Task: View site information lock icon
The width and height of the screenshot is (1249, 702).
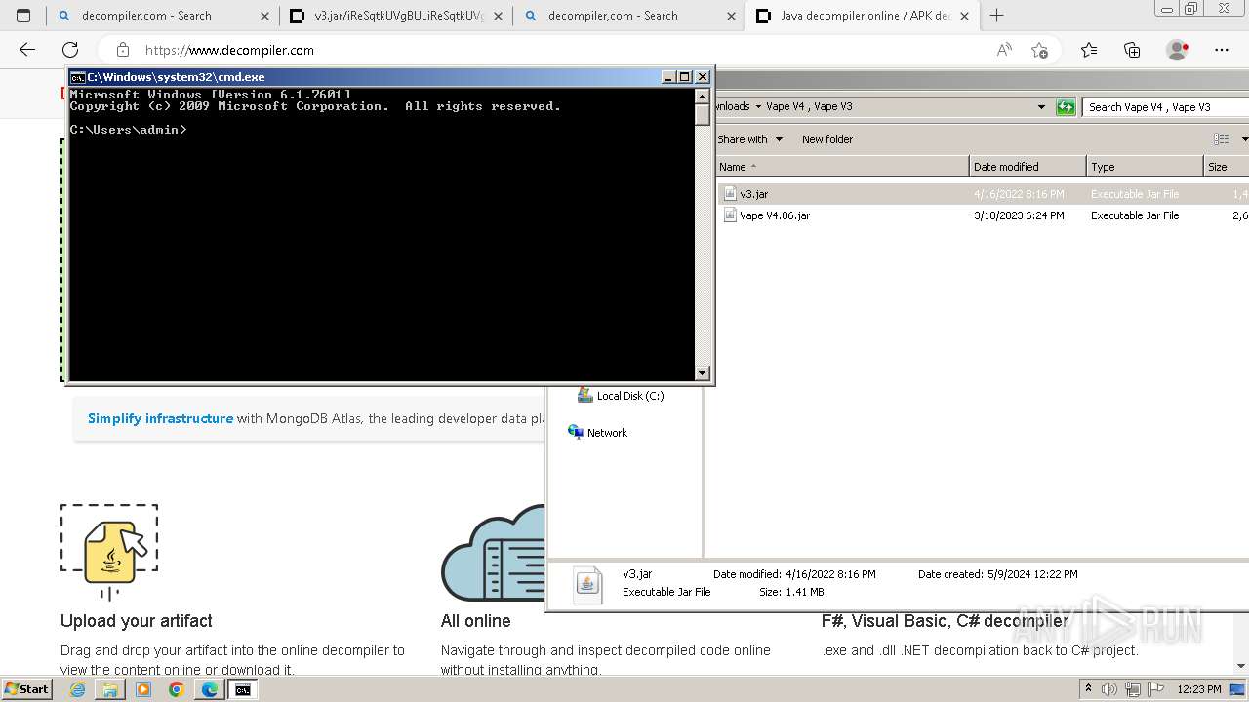Action: (122, 50)
